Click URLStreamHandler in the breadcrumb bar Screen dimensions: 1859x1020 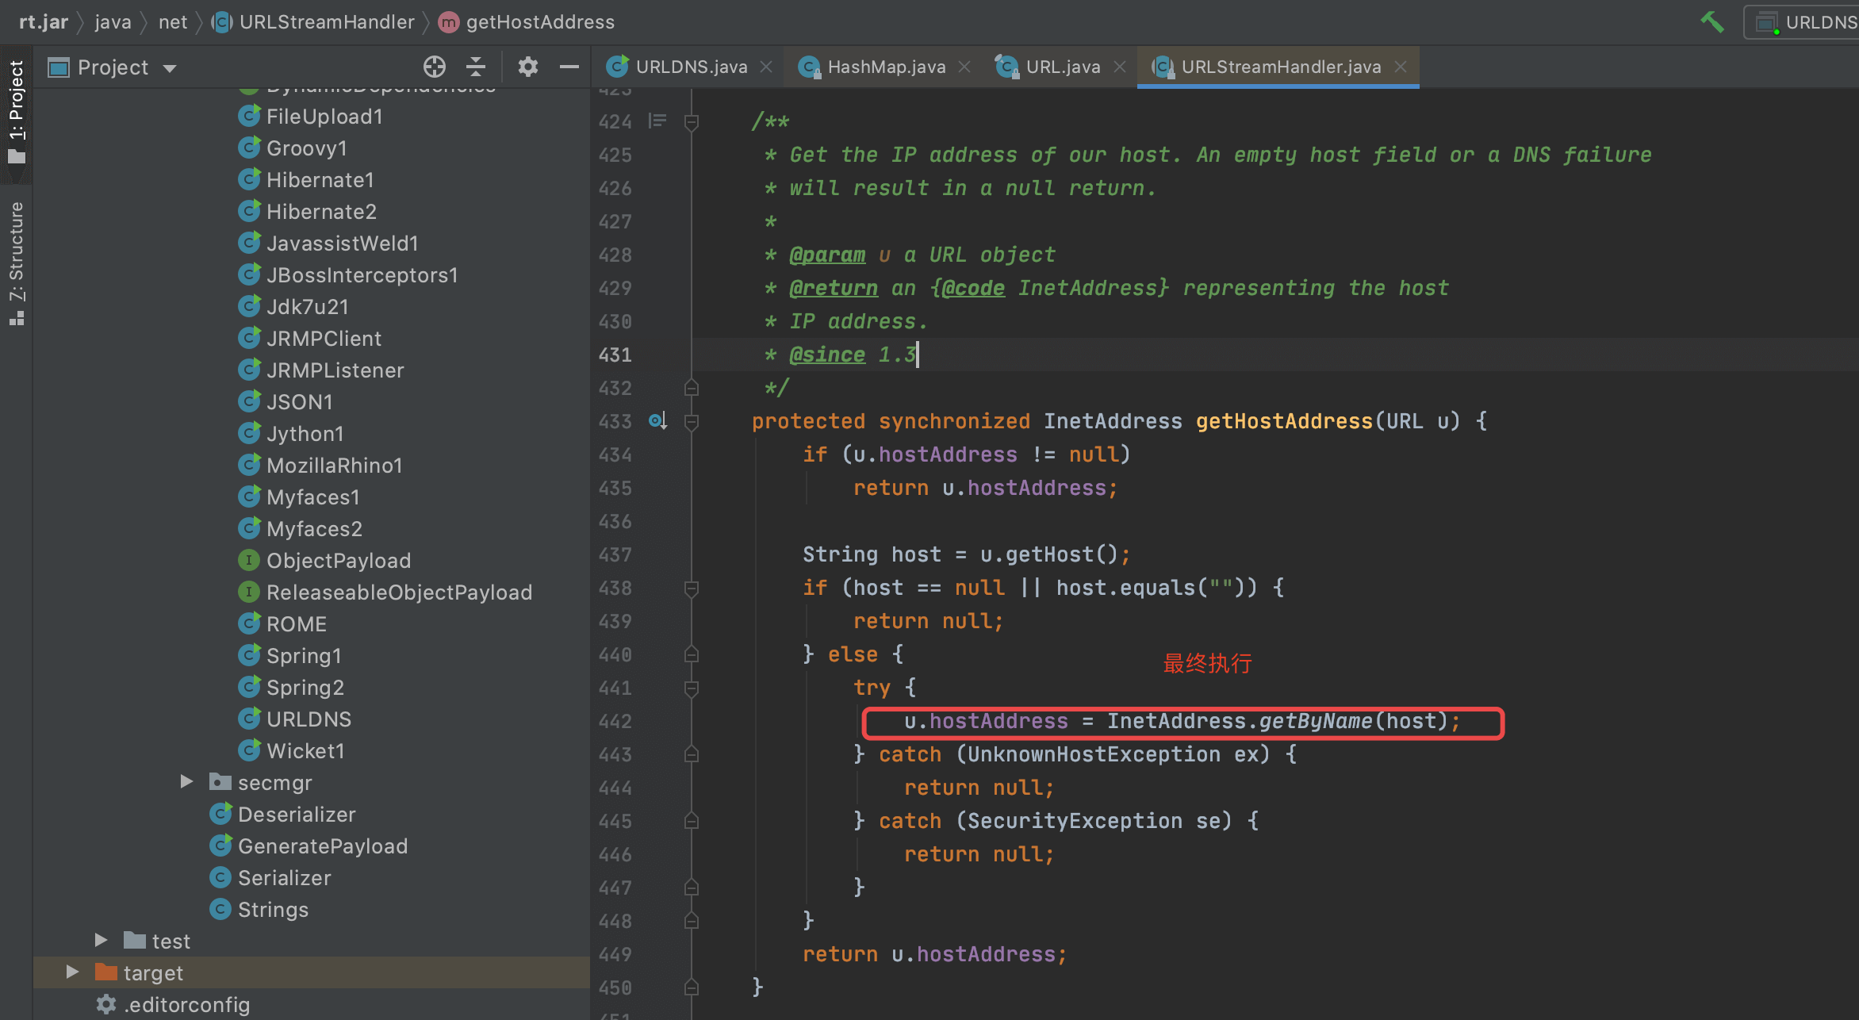point(313,21)
